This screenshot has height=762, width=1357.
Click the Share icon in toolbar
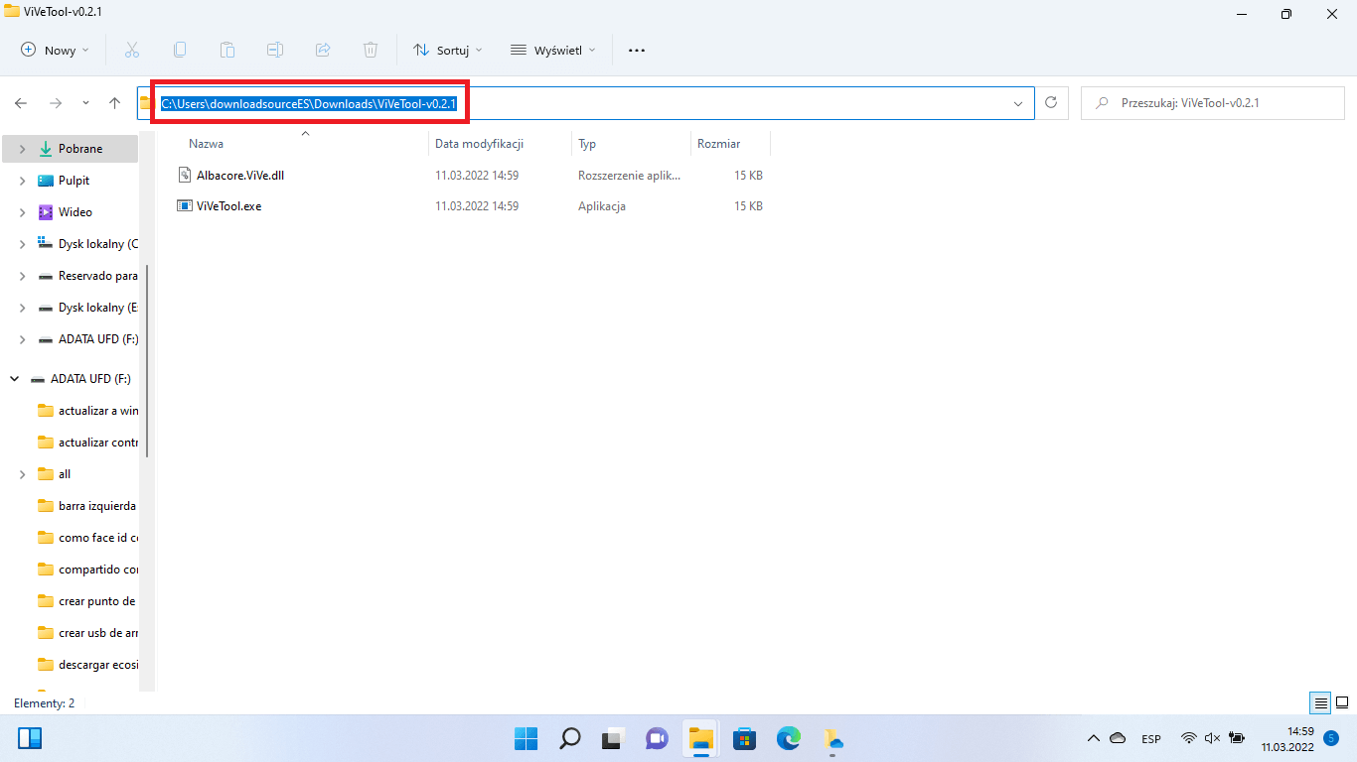point(323,50)
